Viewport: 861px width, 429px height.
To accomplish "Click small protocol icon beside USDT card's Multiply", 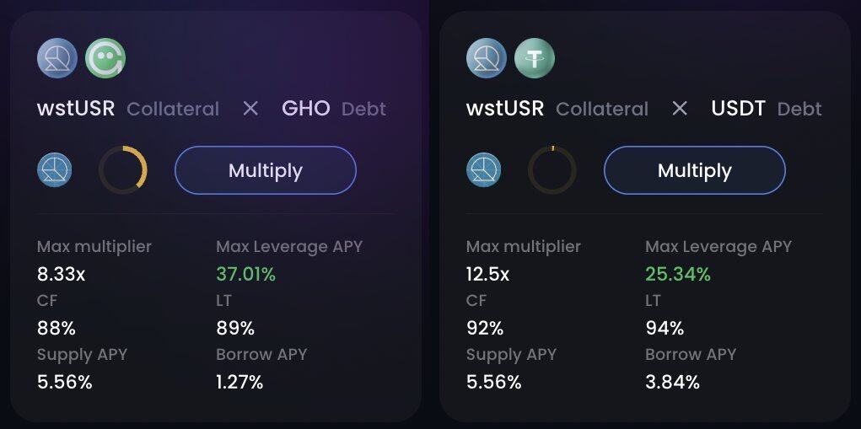I will pyautogui.click(x=484, y=170).
